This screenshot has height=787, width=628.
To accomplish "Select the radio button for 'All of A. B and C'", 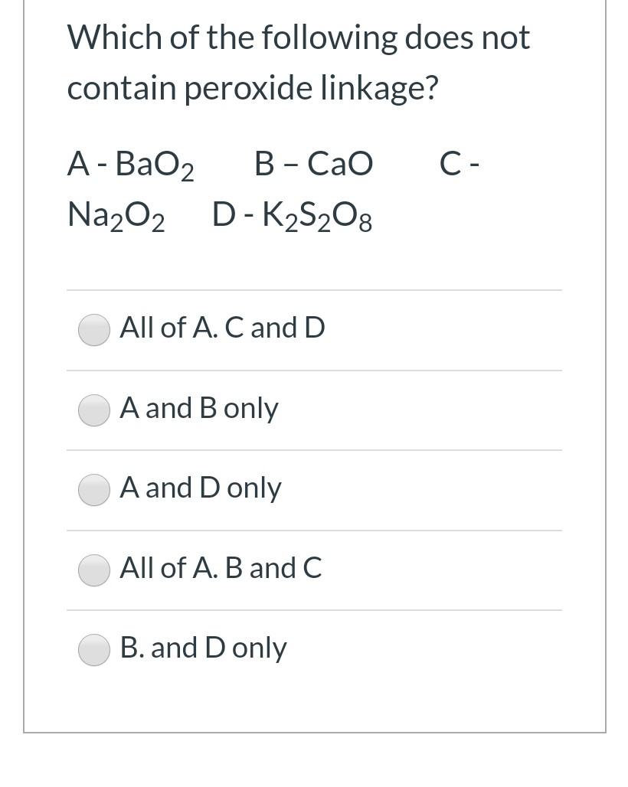I will tap(93, 570).
